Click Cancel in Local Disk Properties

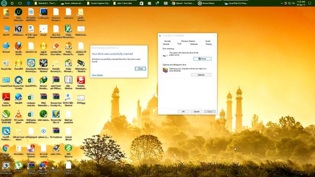(x=196, y=112)
